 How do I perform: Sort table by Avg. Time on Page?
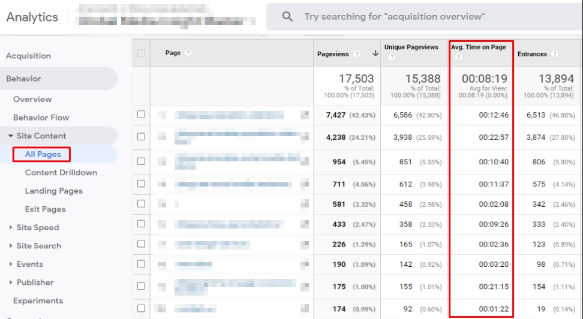coord(478,47)
